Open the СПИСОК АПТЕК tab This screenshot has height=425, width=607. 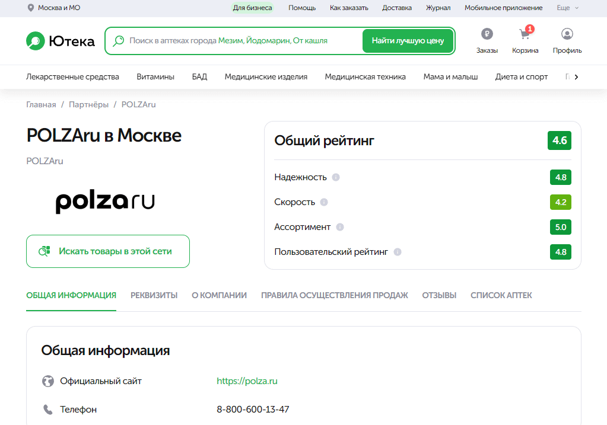click(501, 295)
